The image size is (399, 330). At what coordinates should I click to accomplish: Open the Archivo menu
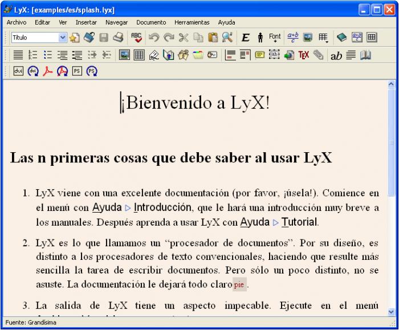[17, 22]
